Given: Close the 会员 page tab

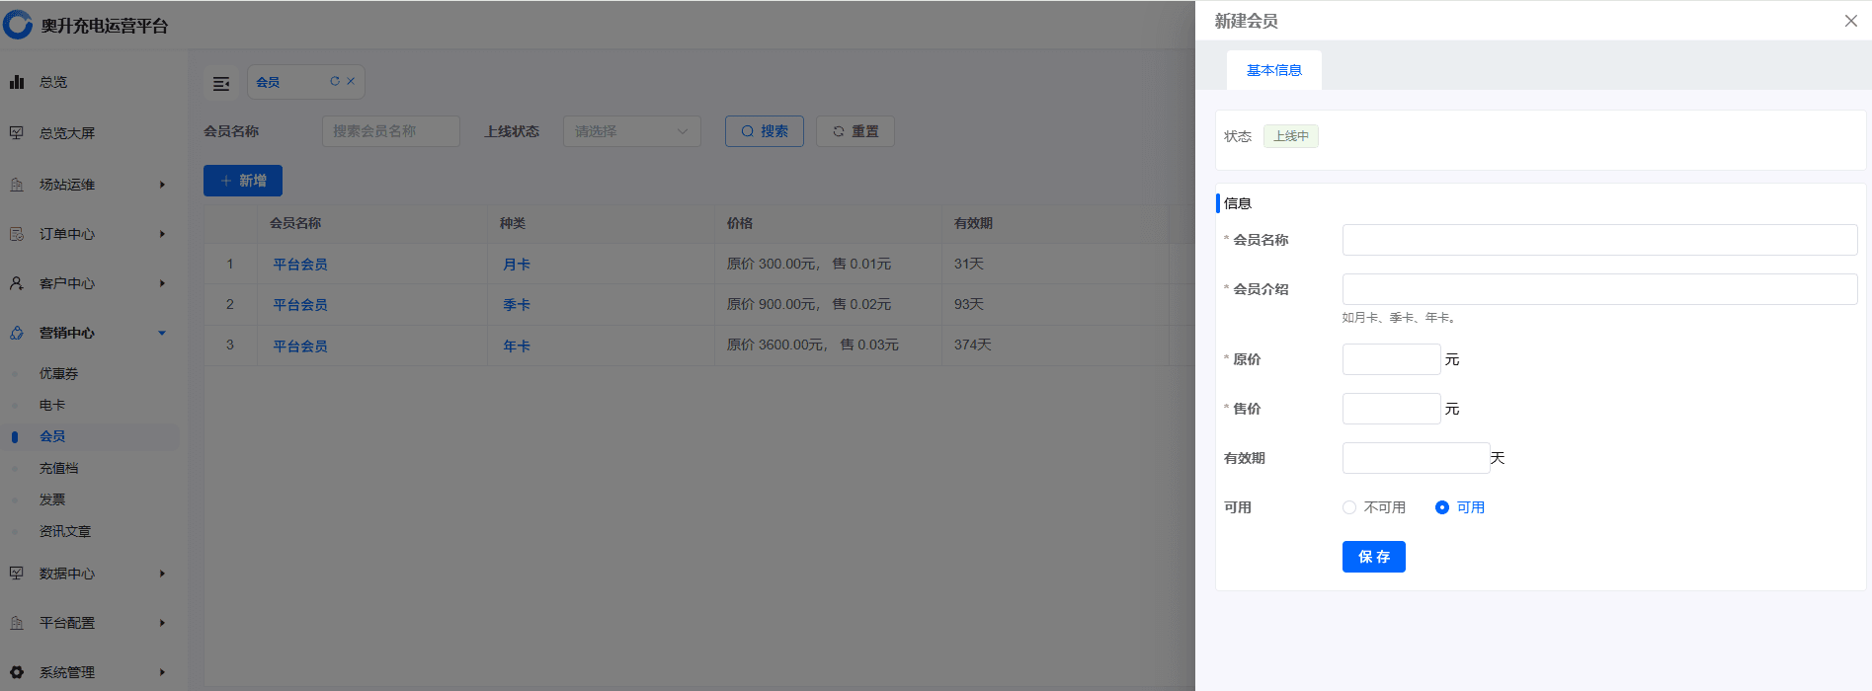Looking at the screenshot, I should 351,82.
